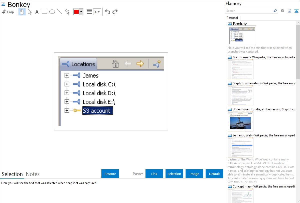Switch to the Personal tab

[x=232, y=18]
